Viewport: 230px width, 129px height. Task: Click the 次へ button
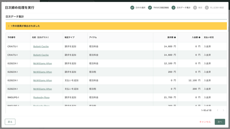(x=220, y=122)
